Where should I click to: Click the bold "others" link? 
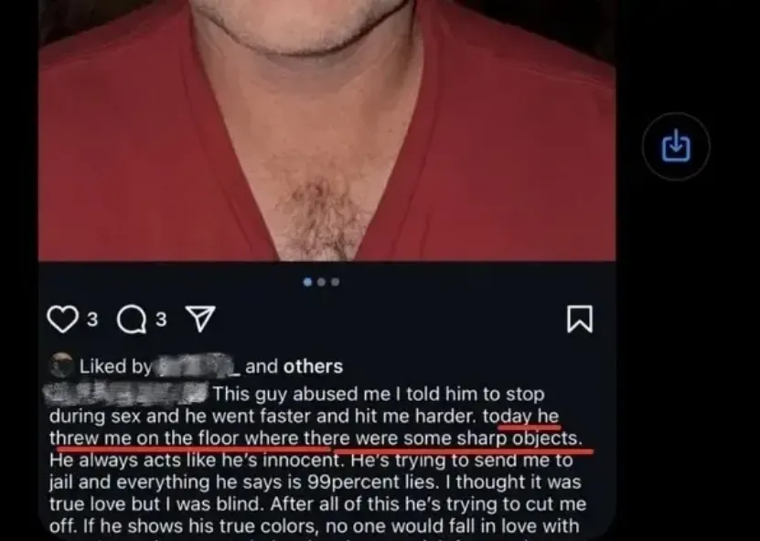pos(313,366)
